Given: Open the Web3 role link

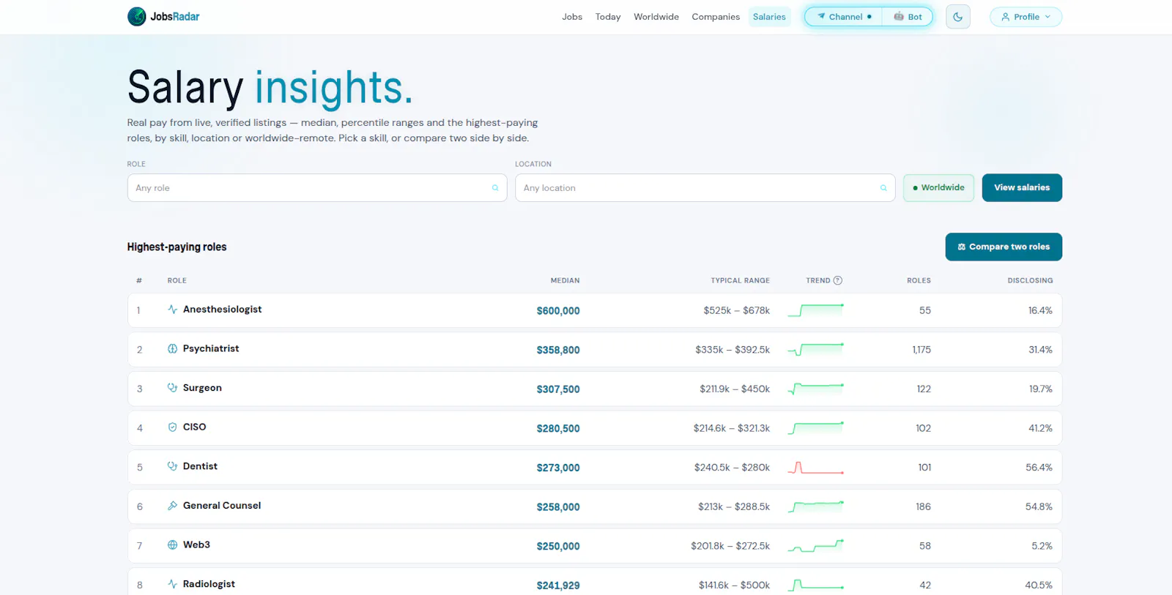Looking at the screenshot, I should pos(196,545).
